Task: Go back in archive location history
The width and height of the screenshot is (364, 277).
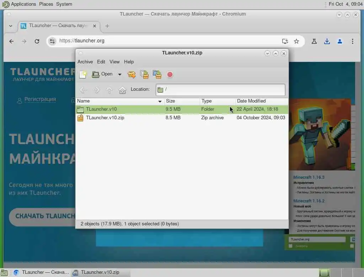Action: 83,90
